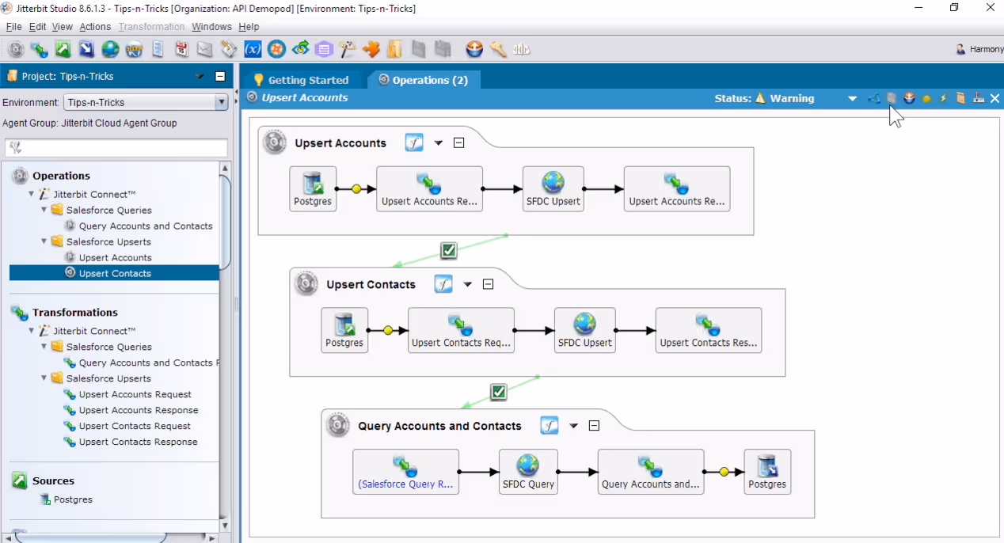Open the Edit menu
This screenshot has height=543, width=1004.
pos(38,27)
